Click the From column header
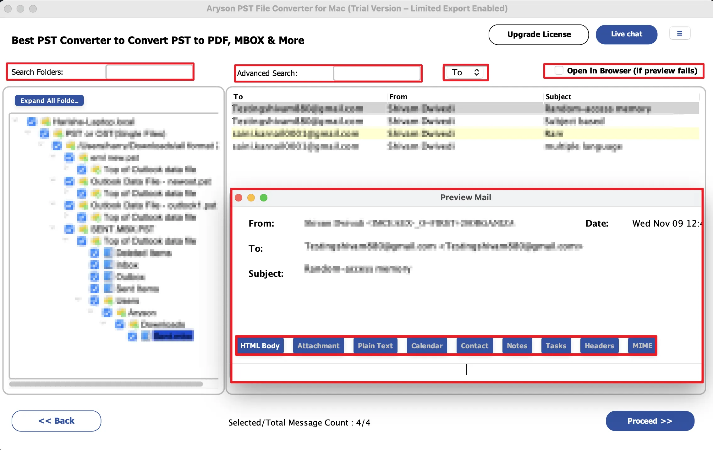This screenshot has height=450, width=713. pyautogui.click(x=465, y=97)
